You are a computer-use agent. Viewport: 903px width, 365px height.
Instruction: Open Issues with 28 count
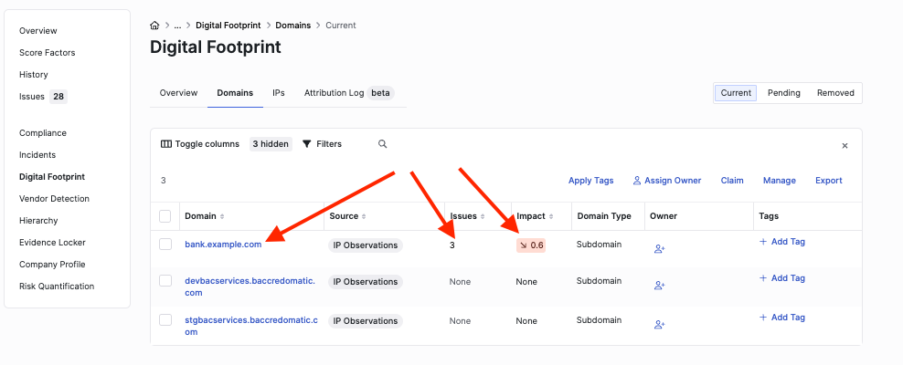(x=43, y=97)
